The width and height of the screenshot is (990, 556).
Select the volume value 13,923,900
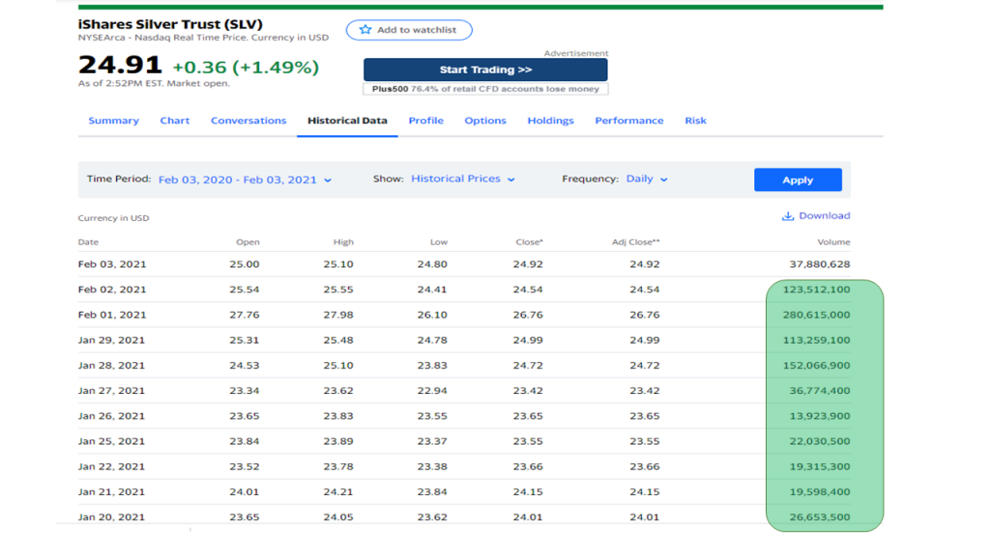[x=820, y=416]
